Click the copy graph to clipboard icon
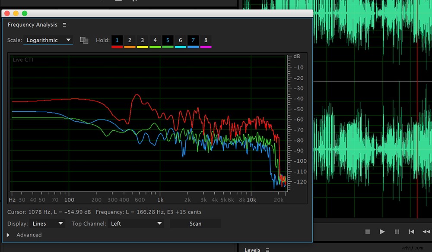Screen dimensions: 432x252 coord(84,40)
